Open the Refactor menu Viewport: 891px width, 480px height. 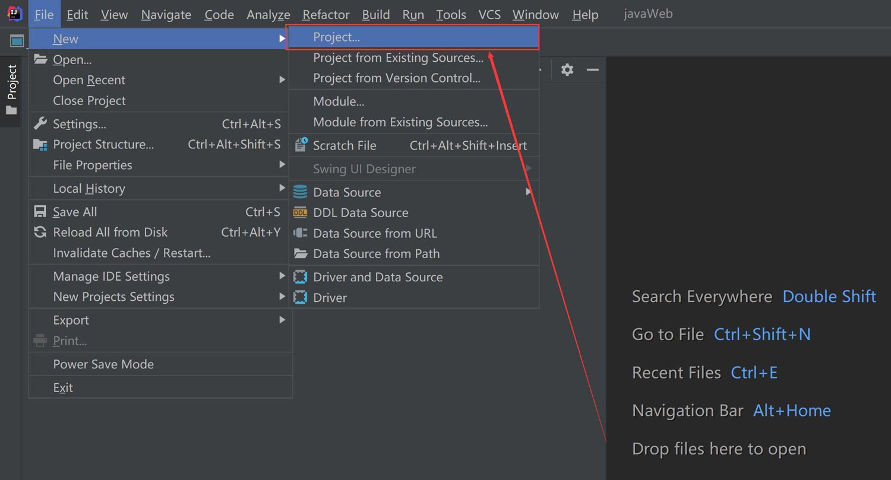tap(326, 15)
